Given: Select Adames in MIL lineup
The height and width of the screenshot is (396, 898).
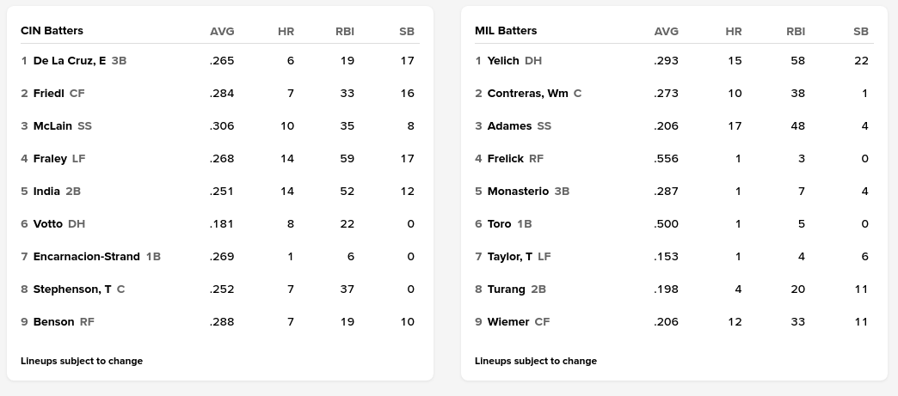Looking at the screenshot, I should click(509, 126).
